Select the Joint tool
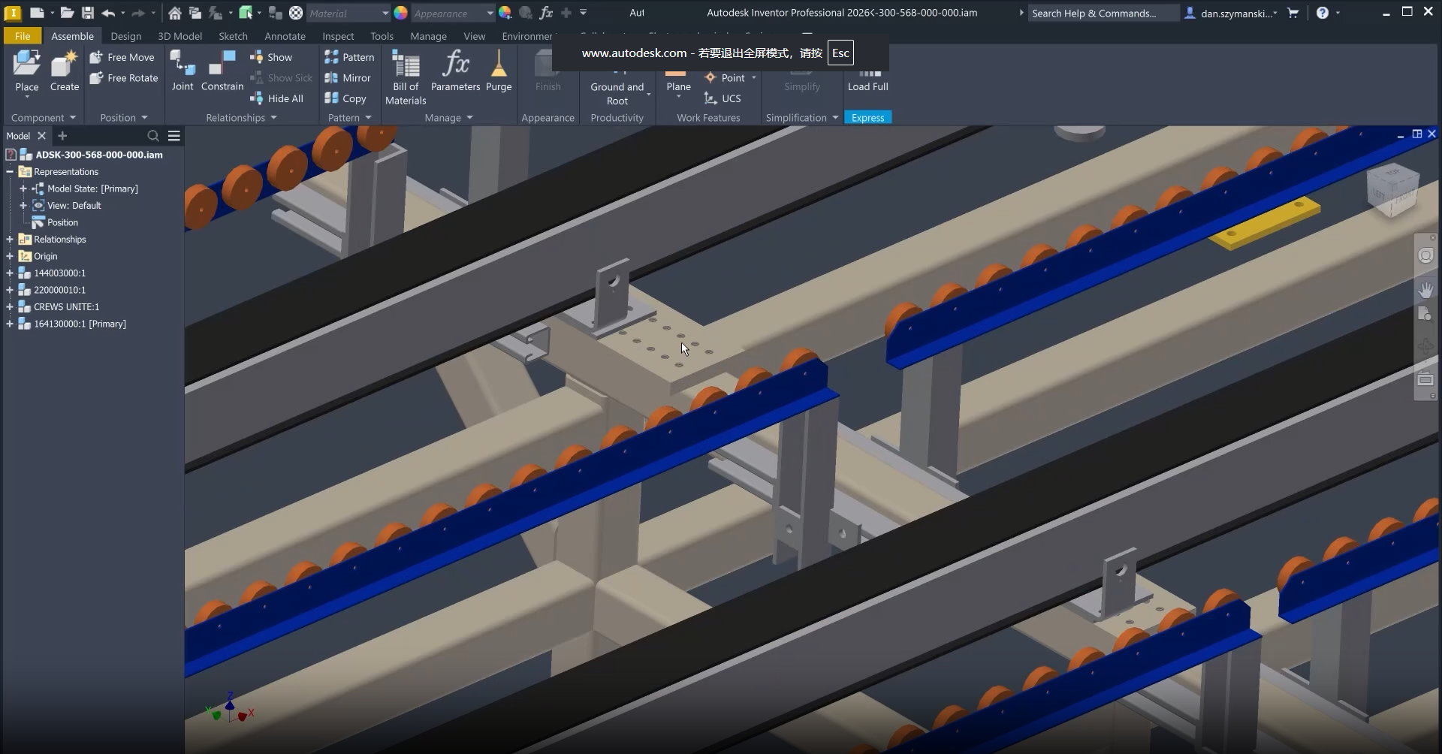Image resolution: width=1442 pixels, height=754 pixels. 183,71
